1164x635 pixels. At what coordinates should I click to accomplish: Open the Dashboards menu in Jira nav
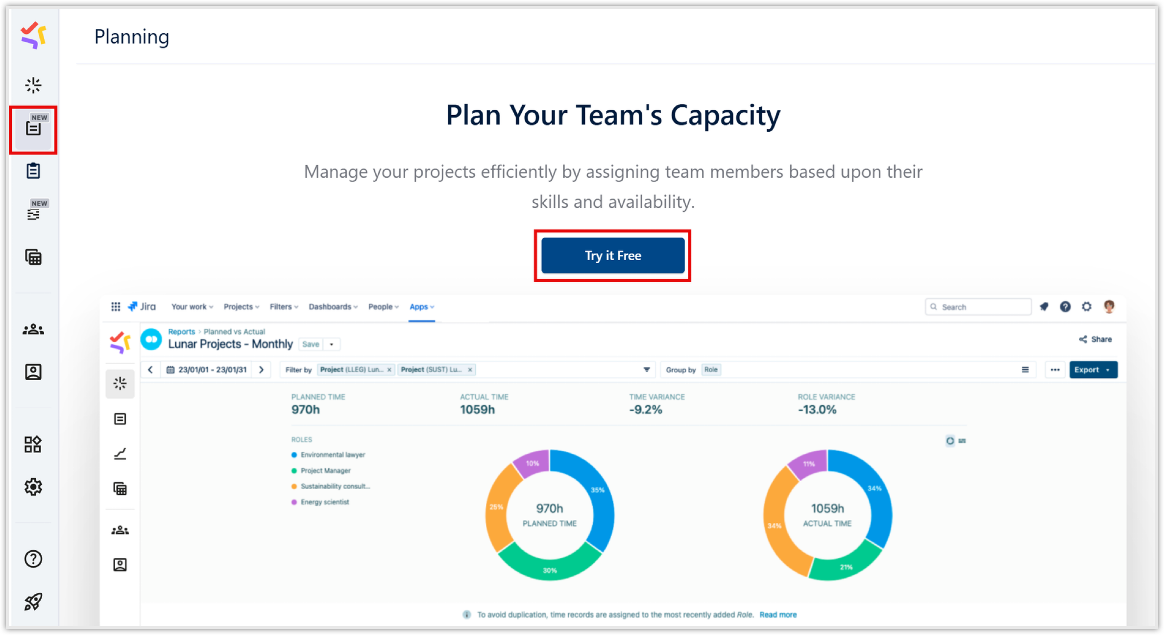point(333,307)
